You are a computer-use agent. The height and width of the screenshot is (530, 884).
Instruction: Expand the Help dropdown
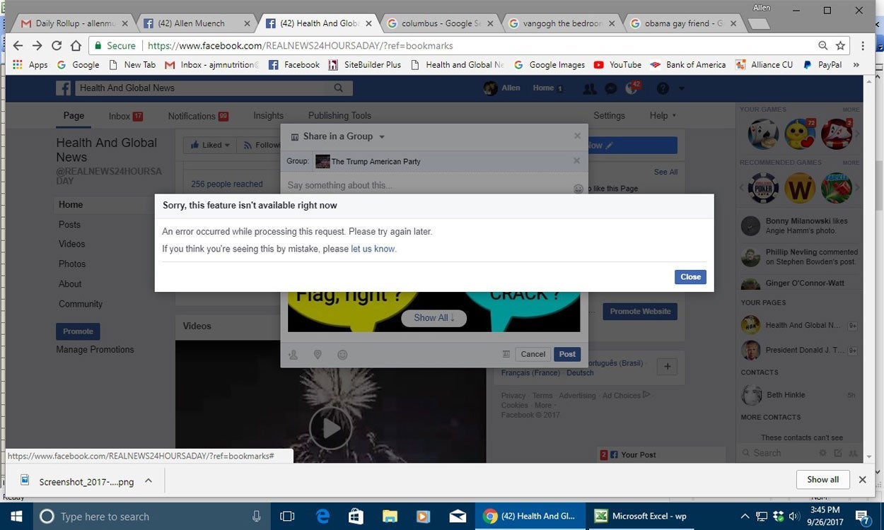pyautogui.click(x=663, y=116)
